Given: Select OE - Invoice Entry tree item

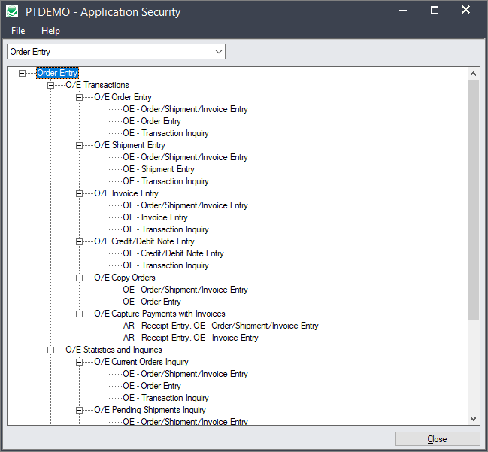Looking at the screenshot, I should pos(155,217).
